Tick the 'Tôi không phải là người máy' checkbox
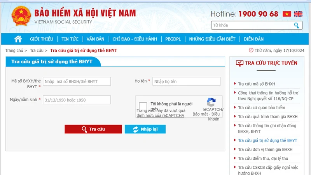This screenshot has height=175, width=311. click(x=143, y=106)
